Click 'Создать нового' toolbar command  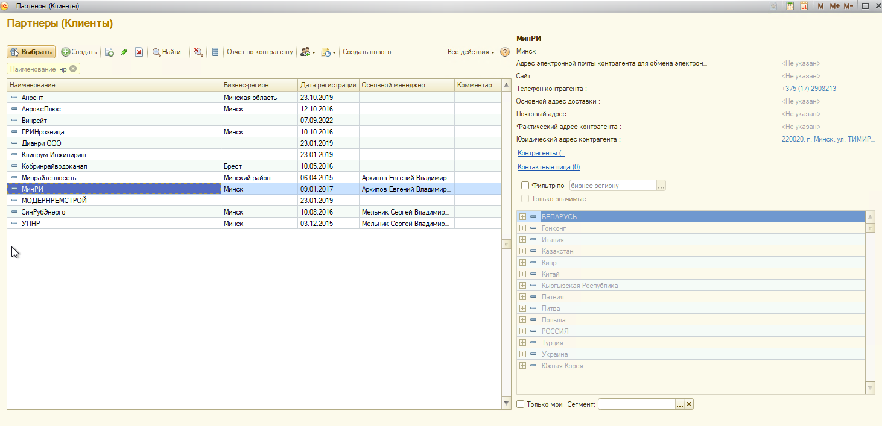(x=367, y=52)
